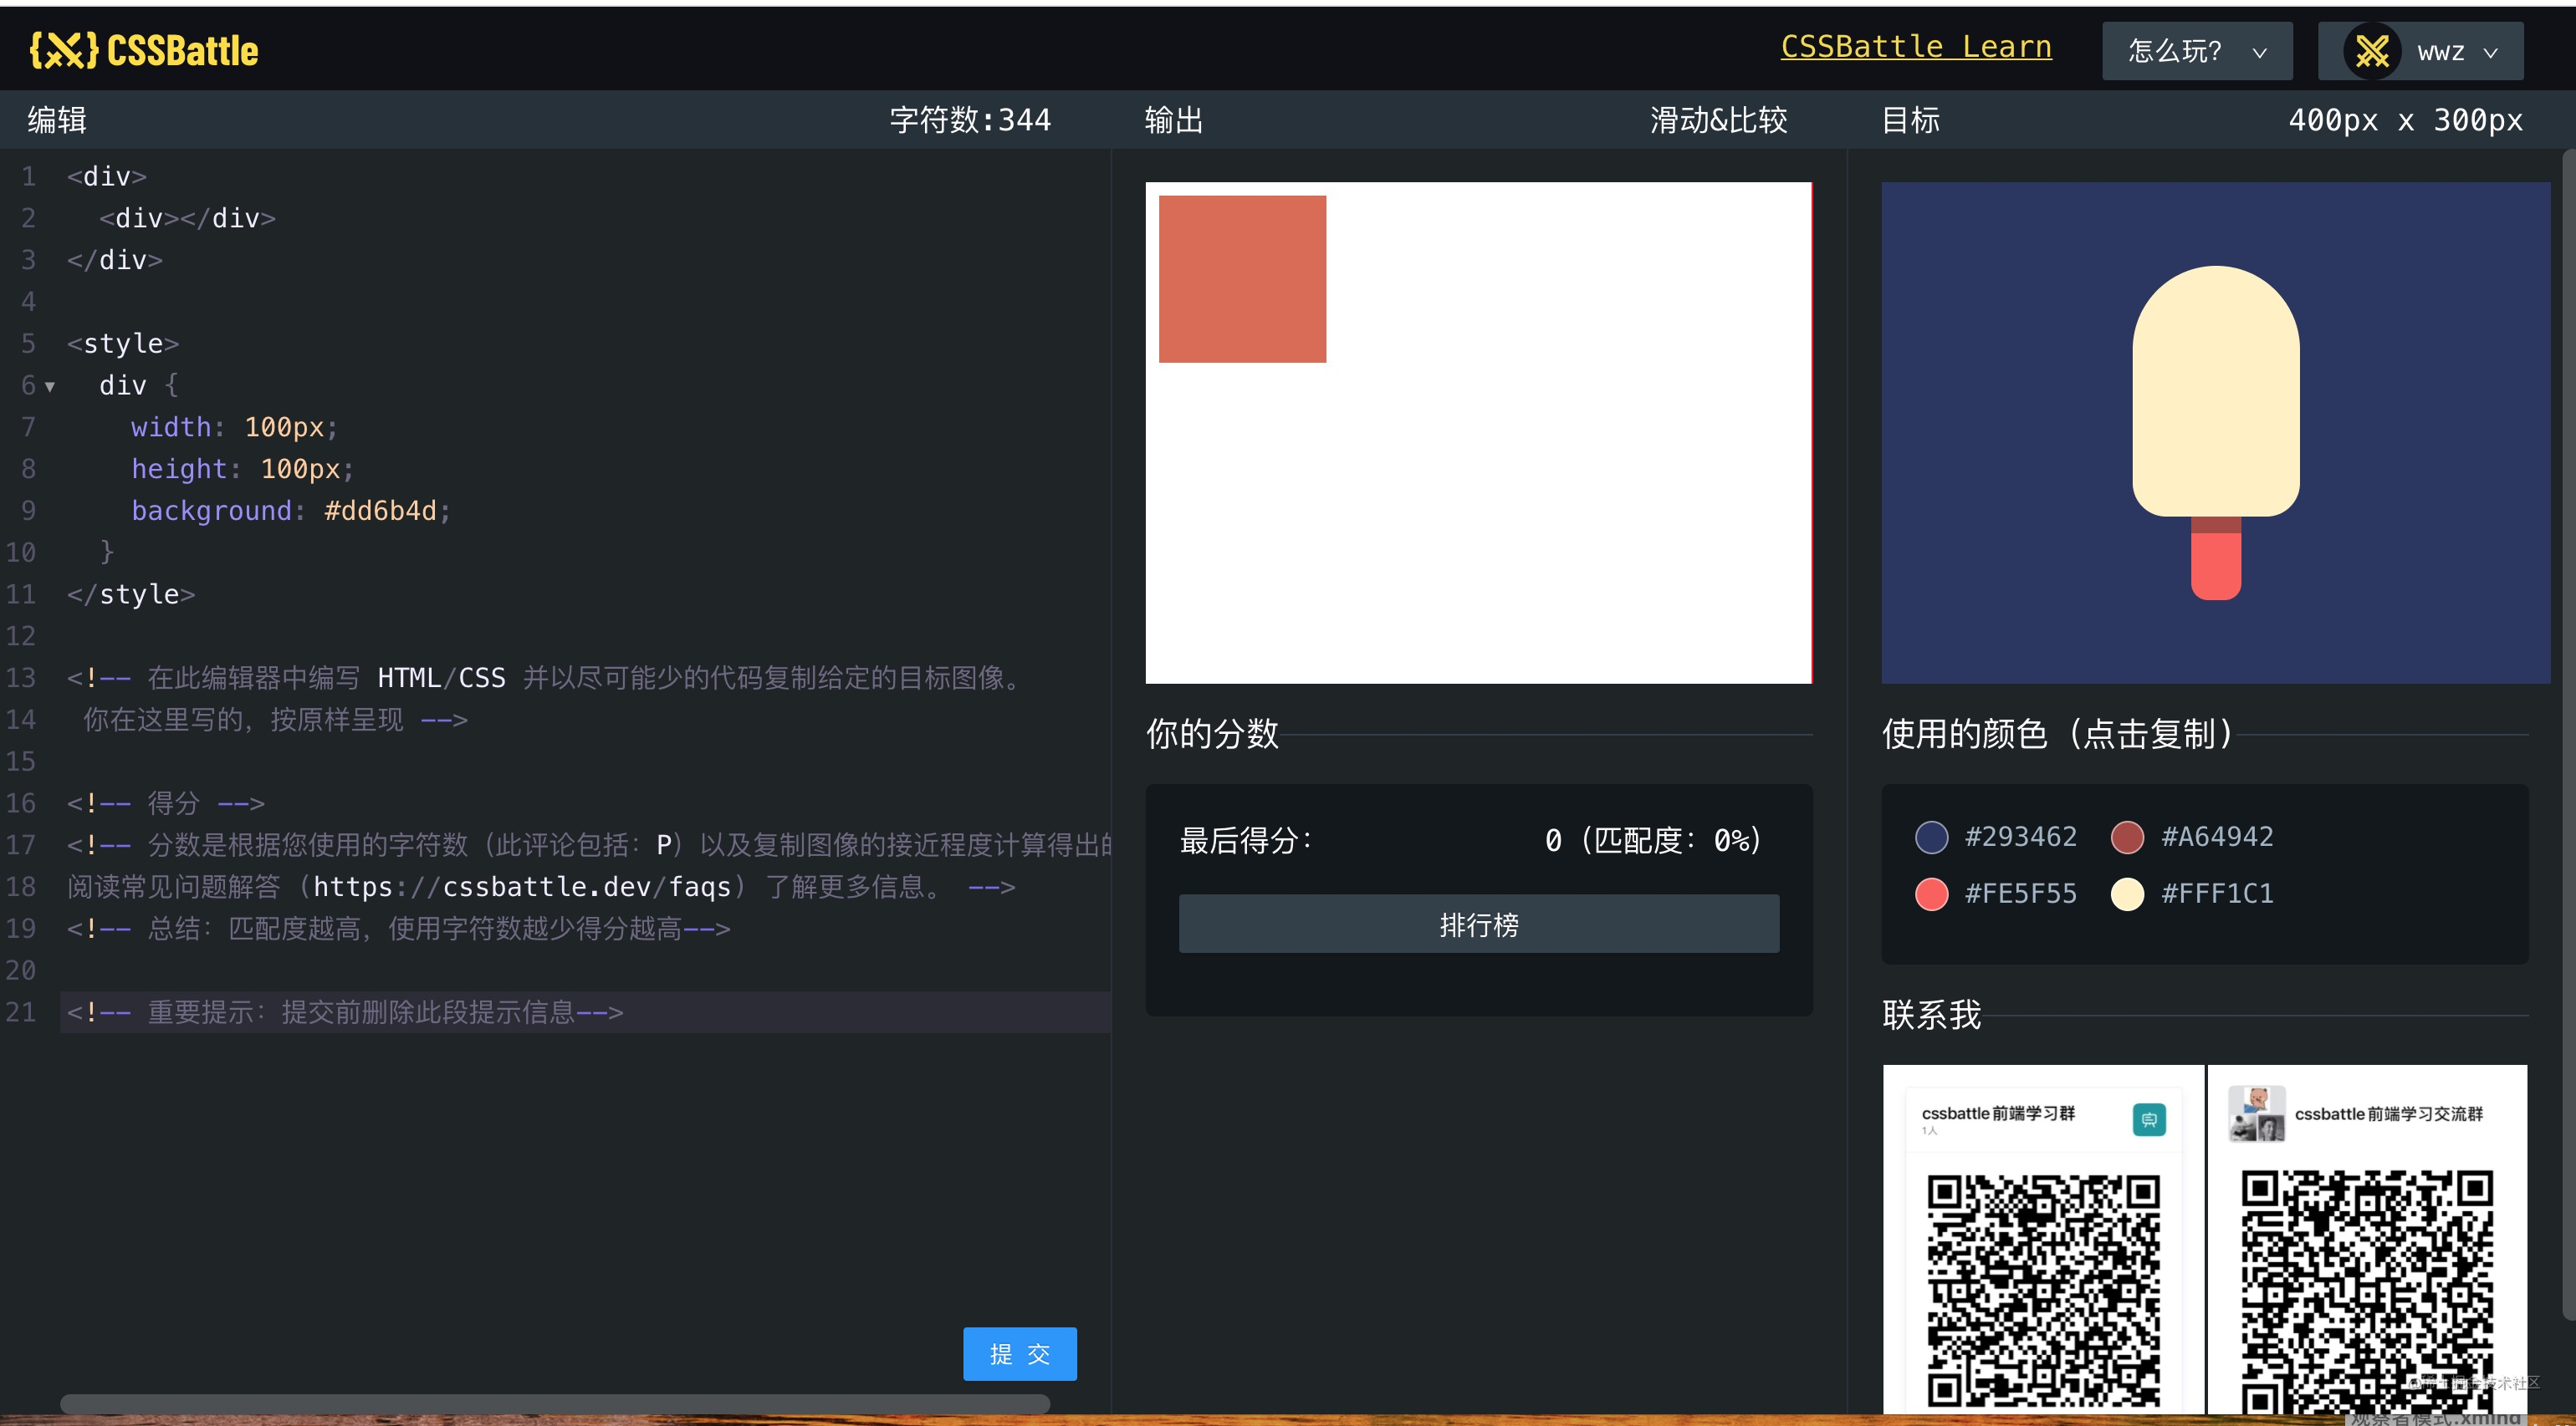Click the #293462 dark blue color swatch
The image size is (2576, 1426).
click(x=1928, y=834)
